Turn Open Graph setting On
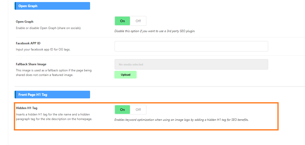Image resolution: width=305 pixels, height=145 pixels. click(x=122, y=21)
